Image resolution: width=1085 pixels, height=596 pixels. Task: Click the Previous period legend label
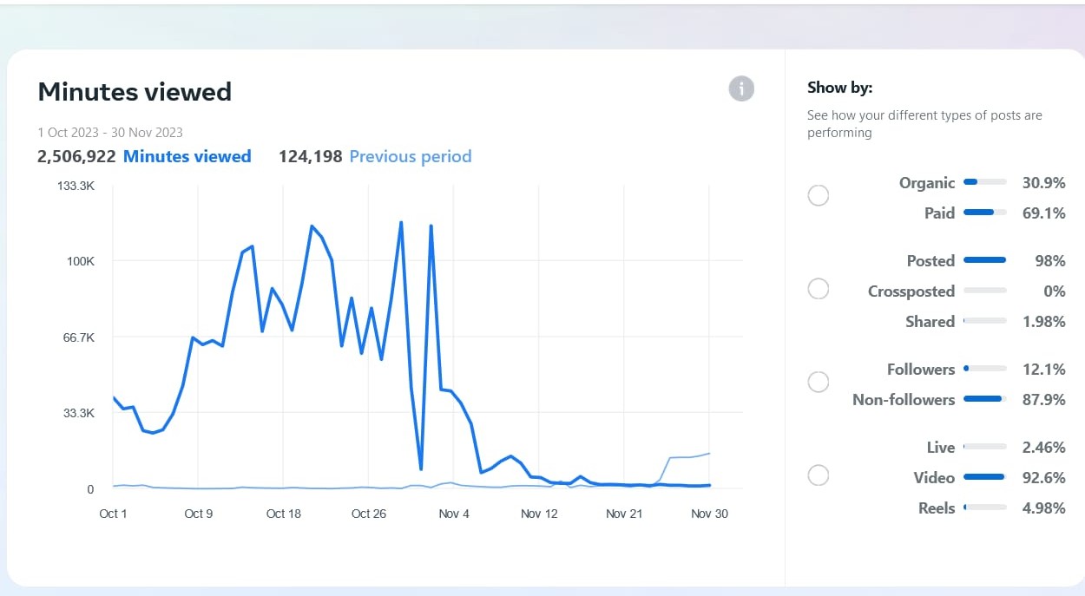click(x=410, y=156)
